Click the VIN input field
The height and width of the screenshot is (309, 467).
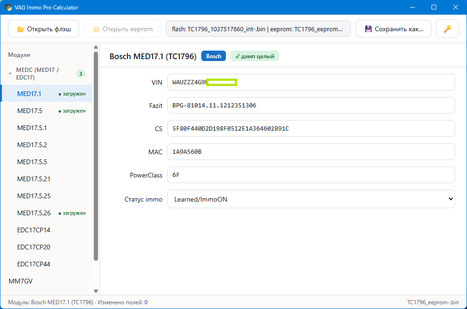coord(311,82)
